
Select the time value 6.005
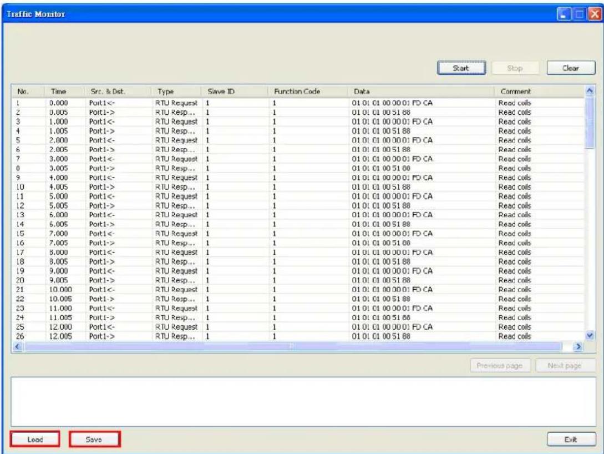point(59,224)
